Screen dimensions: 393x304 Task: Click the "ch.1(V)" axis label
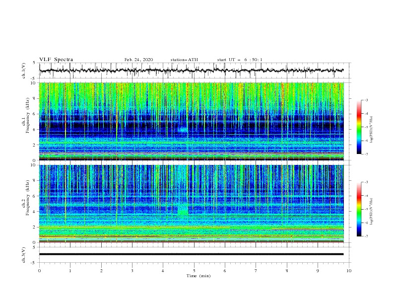tap(24, 71)
